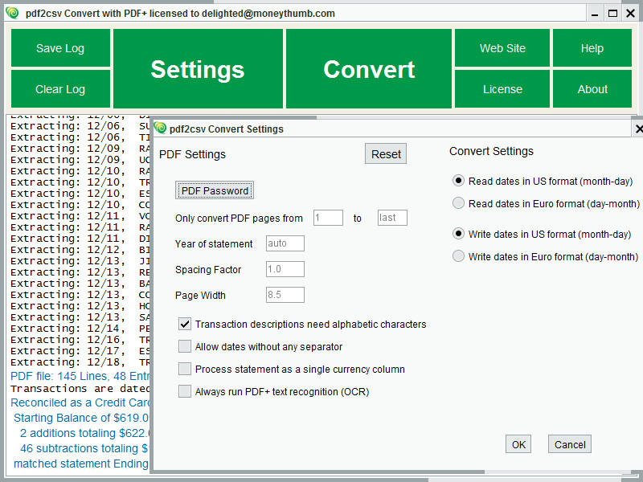Click the 'PDF Settings' heading
Viewport: 643px width, 482px height.
[x=192, y=154]
